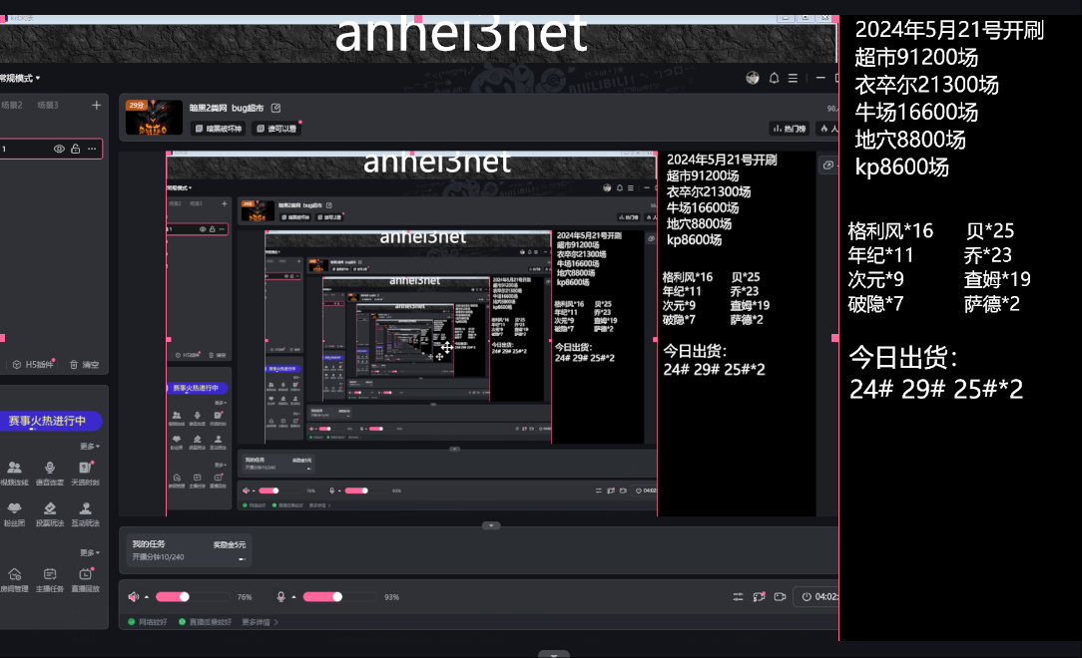Expand the lower 更多 tools dropdown
This screenshot has height=658, width=1082.
pos(90,552)
